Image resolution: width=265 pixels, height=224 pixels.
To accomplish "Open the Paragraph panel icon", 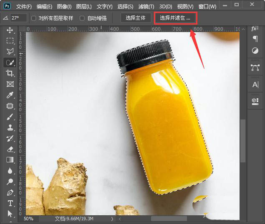I will coord(255,39).
